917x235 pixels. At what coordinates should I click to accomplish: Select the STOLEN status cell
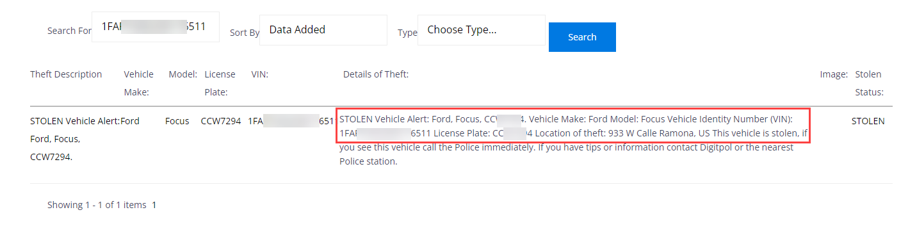(868, 120)
